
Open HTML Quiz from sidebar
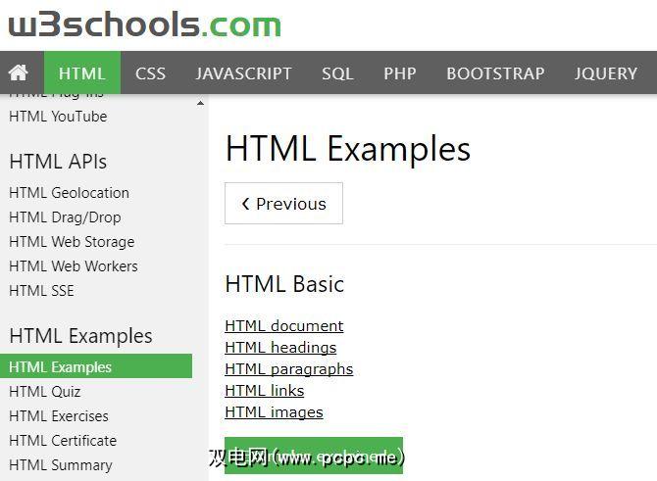(44, 392)
